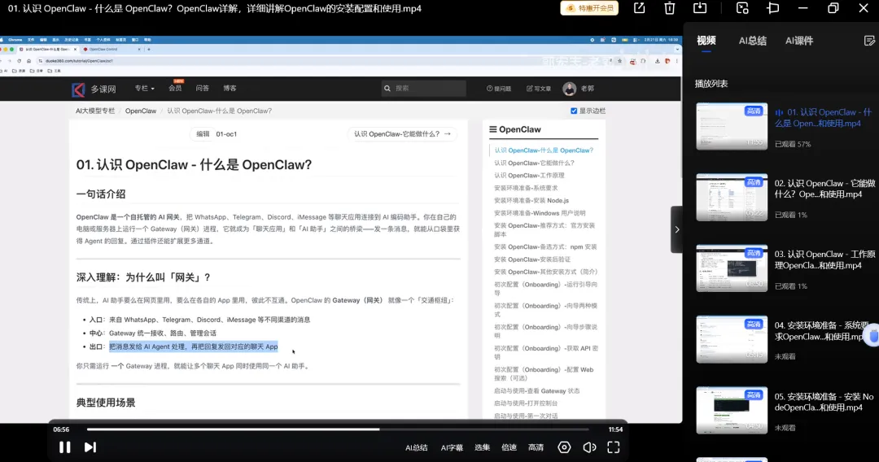The width and height of the screenshot is (879, 462).
Task: Select sidebar item 安装 OpenClaw-安装后验证
Action: pyautogui.click(x=532, y=259)
